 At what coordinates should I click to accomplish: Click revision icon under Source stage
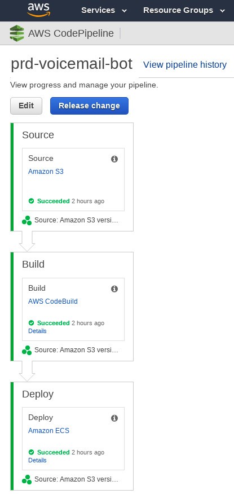27,221
